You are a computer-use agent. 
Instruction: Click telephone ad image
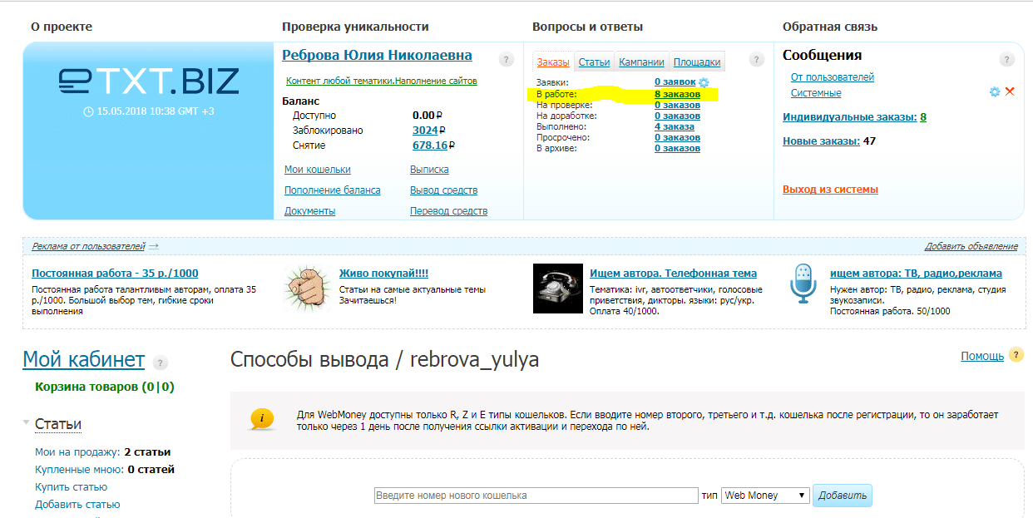(x=557, y=288)
